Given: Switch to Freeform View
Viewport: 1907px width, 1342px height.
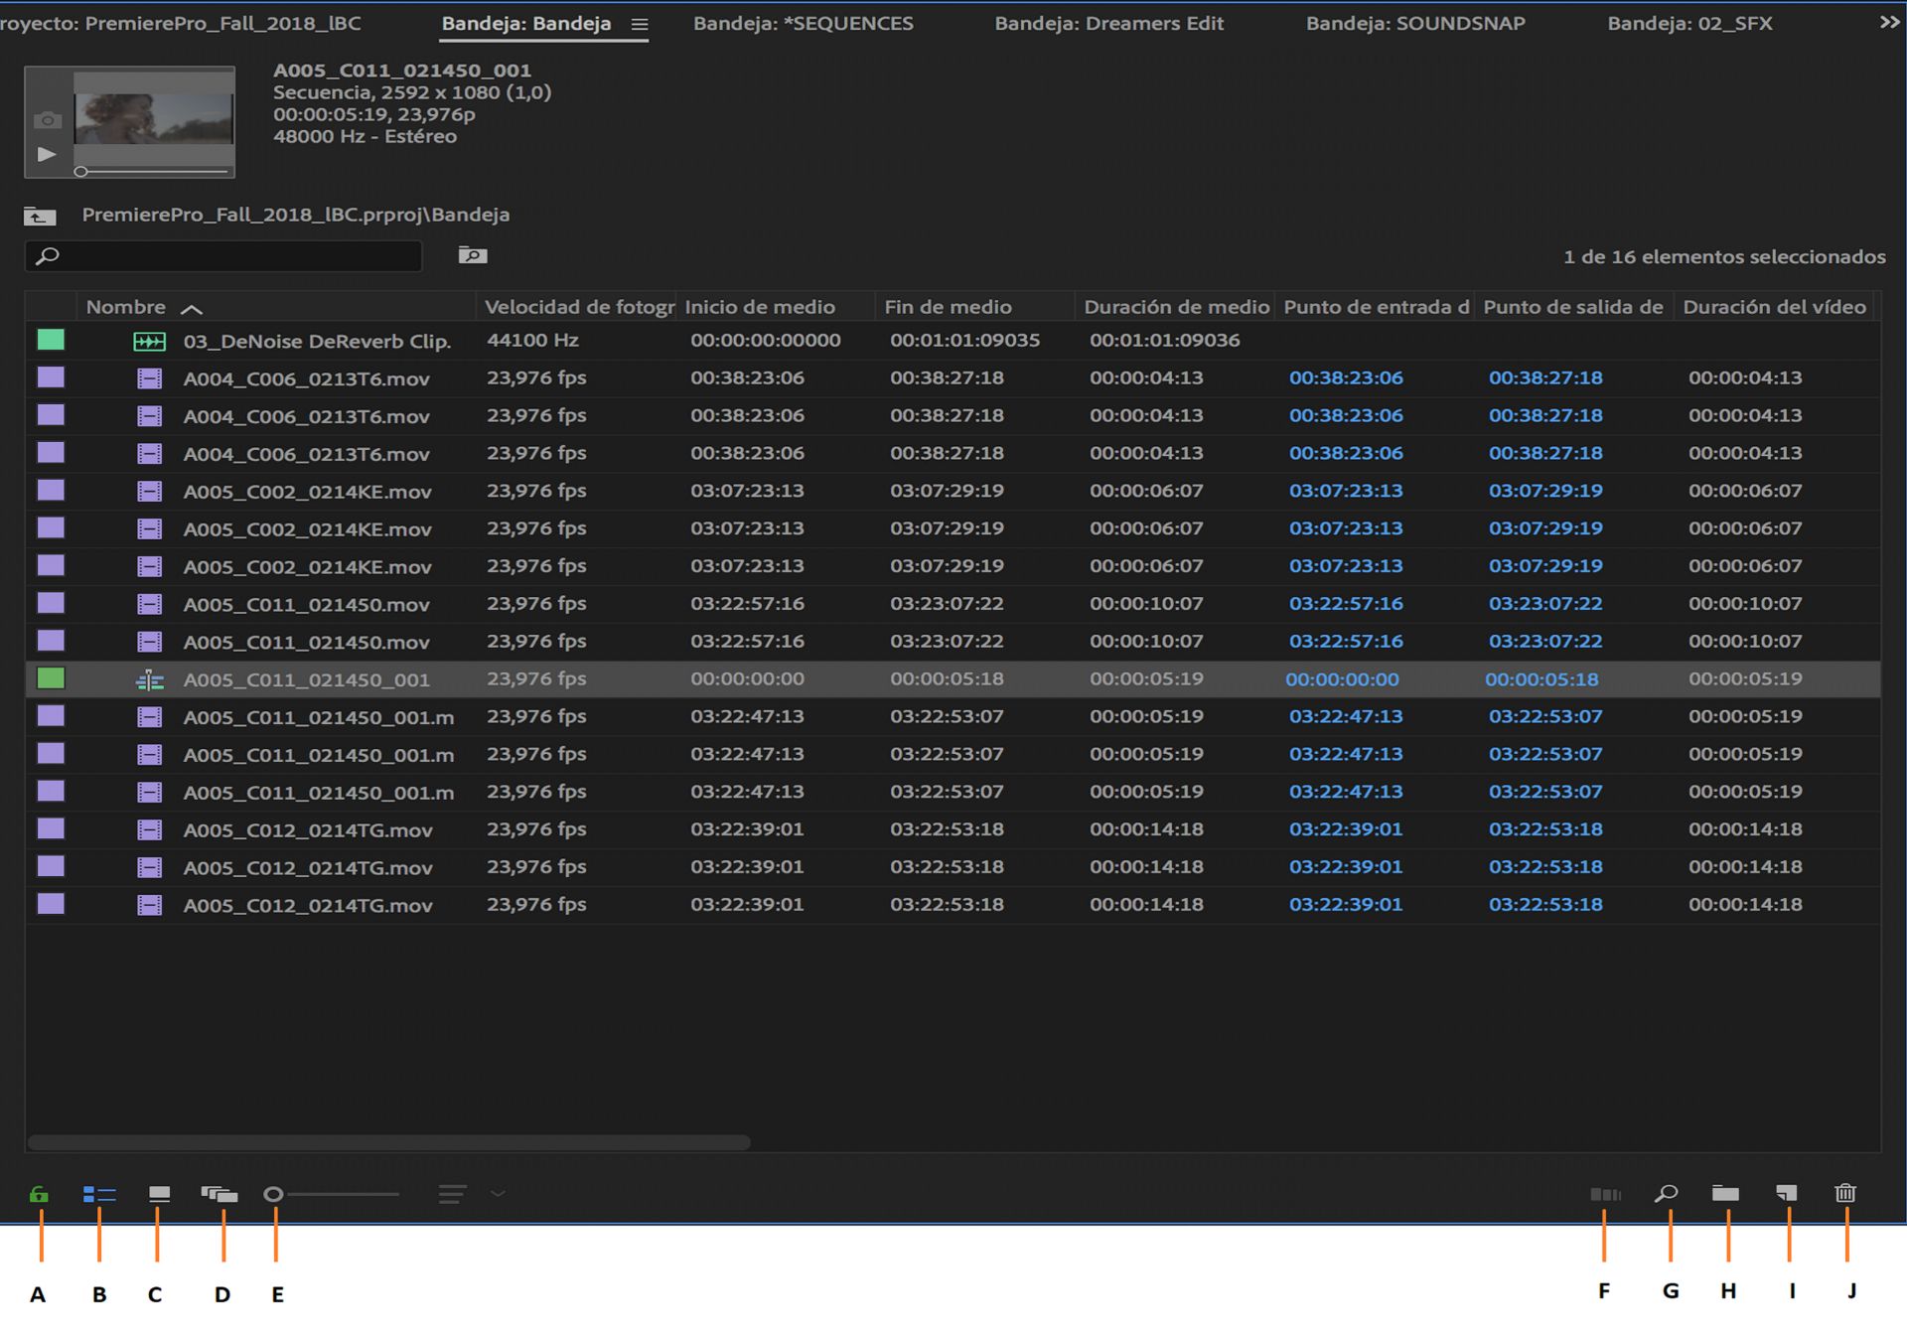Looking at the screenshot, I should coord(220,1194).
